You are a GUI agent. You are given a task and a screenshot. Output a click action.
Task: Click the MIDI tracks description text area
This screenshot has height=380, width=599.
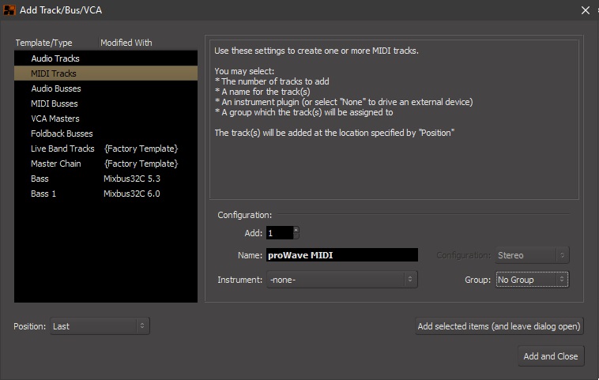pos(394,119)
